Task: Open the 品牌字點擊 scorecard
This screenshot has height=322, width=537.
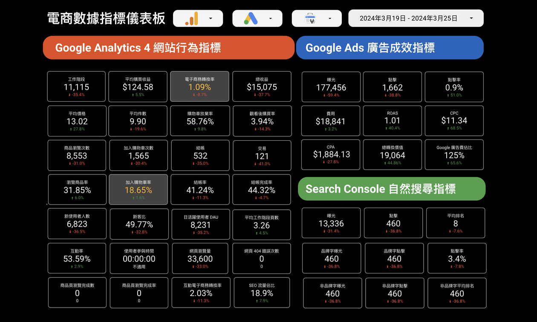Action: coord(394,258)
